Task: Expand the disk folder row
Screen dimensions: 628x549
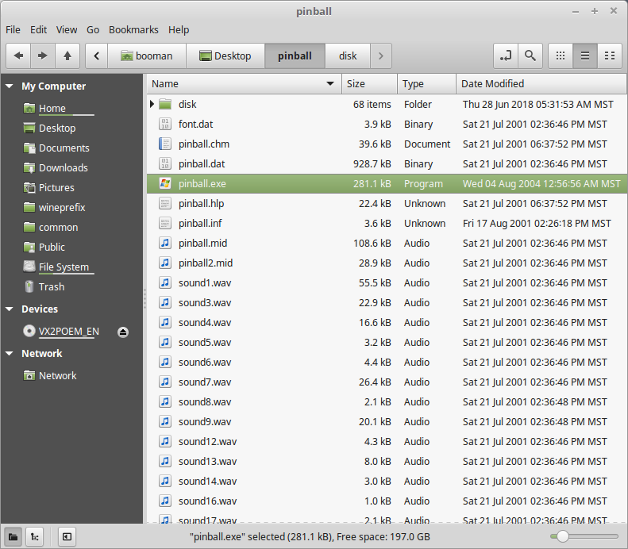Action: (x=152, y=104)
